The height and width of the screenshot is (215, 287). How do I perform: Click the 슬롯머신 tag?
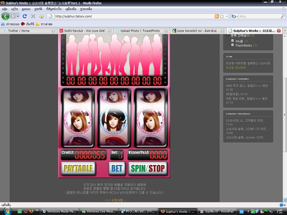[x=253, y=63]
